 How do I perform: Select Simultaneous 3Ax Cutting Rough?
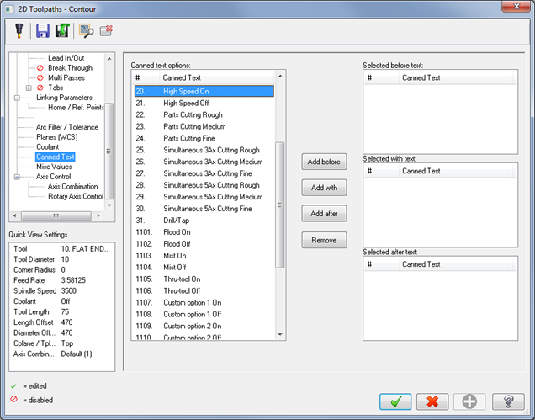(204, 150)
